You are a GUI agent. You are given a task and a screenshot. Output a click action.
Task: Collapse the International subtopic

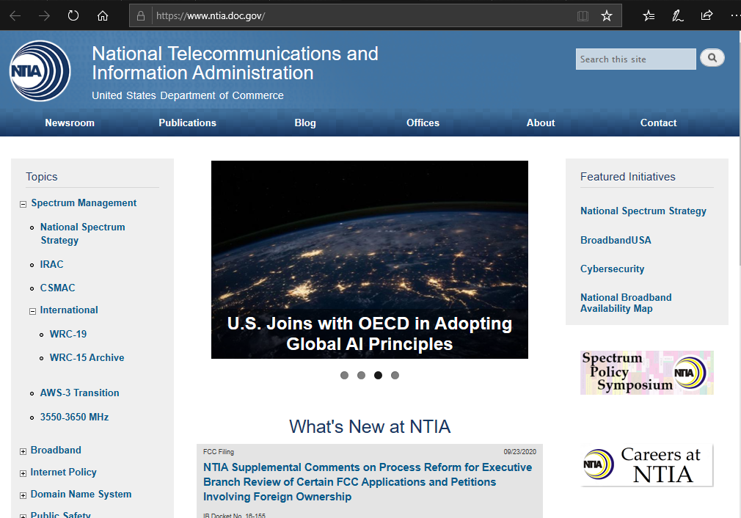[x=32, y=312]
